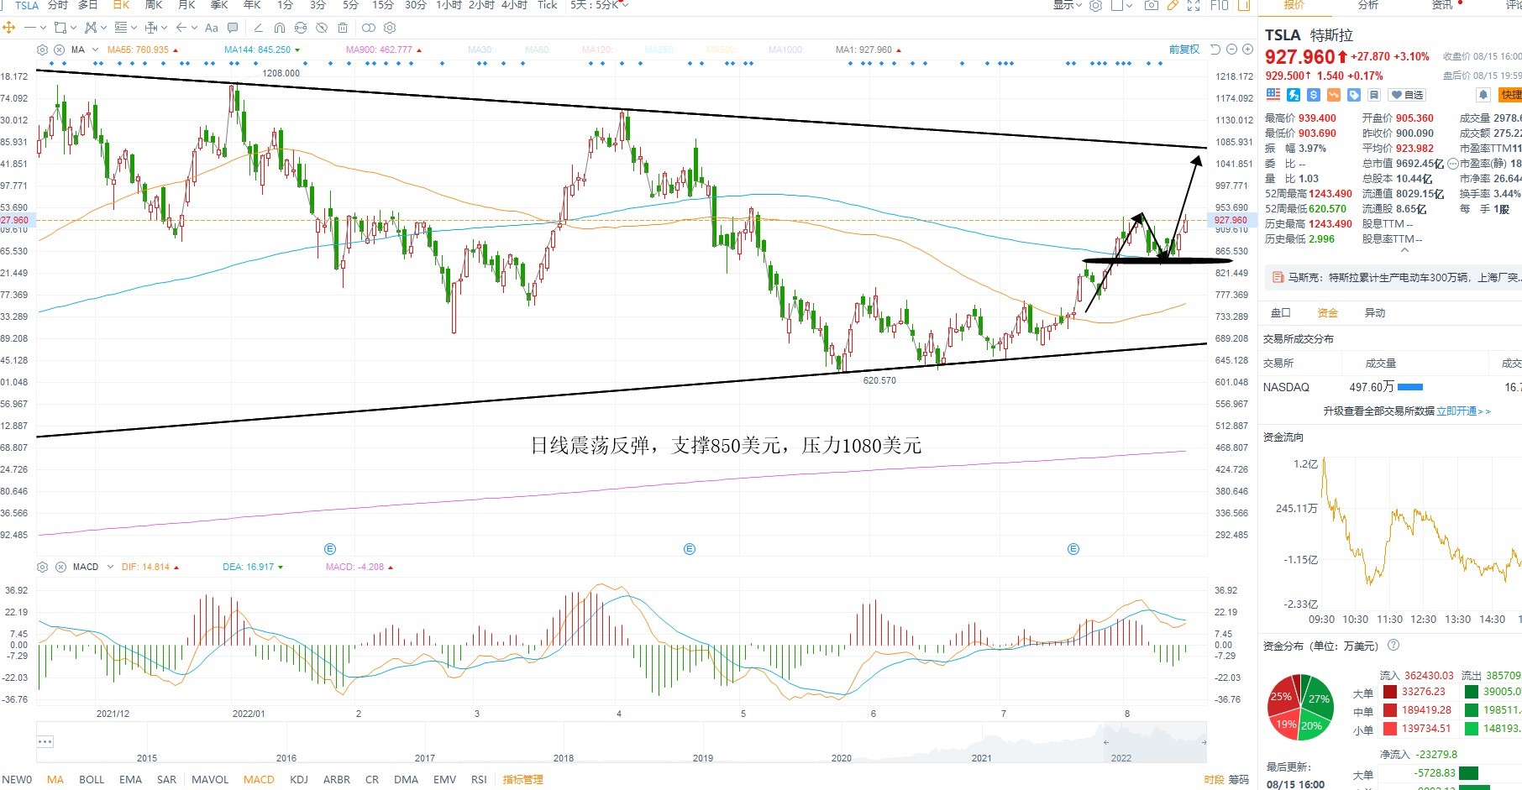This screenshot has height=790, width=1522.
Task: Enter fullscreen chart mode
Action: click(1194, 5)
